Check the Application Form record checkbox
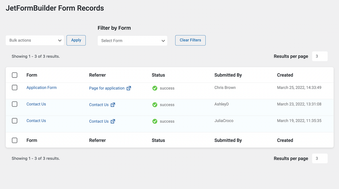339x189 pixels. 15,87
